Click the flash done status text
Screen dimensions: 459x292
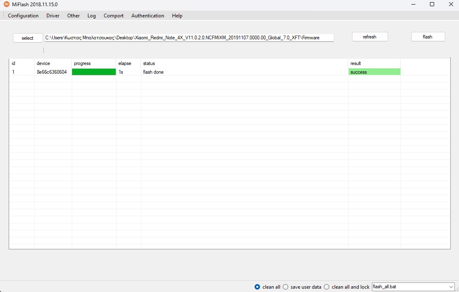click(153, 72)
